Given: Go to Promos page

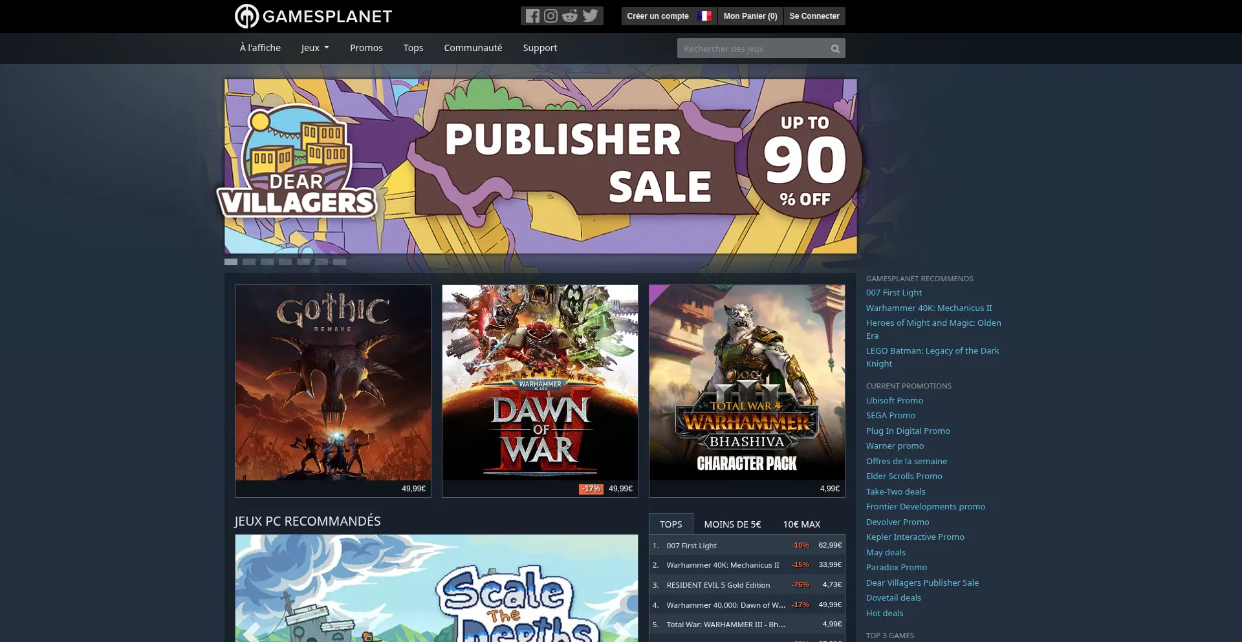Looking at the screenshot, I should 366,48.
